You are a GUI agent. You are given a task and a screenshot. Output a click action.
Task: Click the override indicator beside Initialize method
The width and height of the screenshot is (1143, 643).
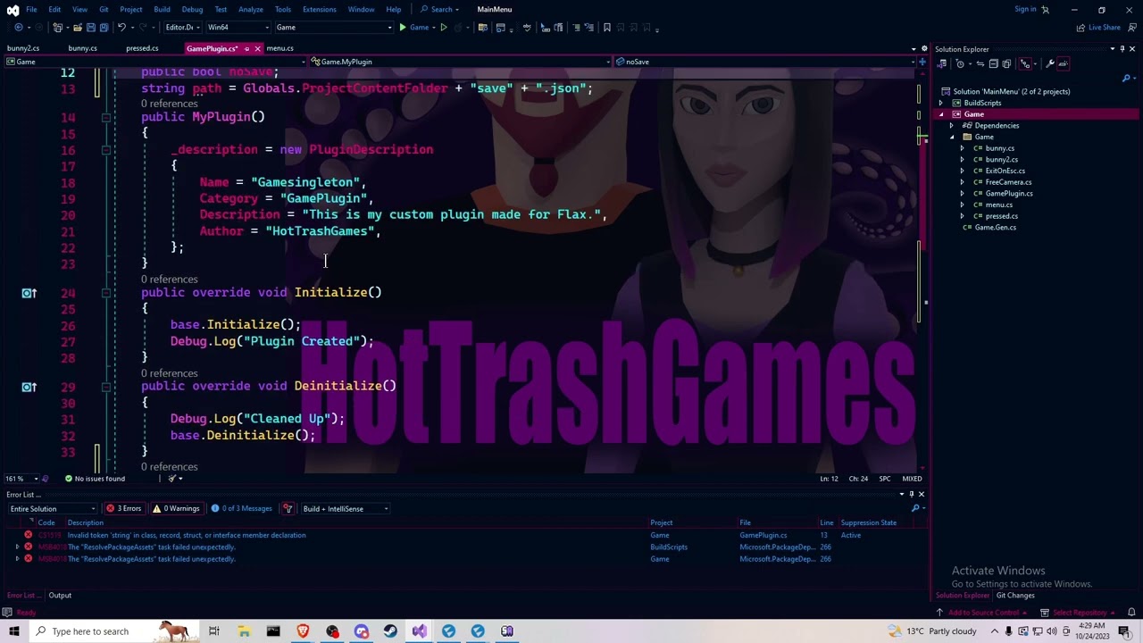(29, 293)
